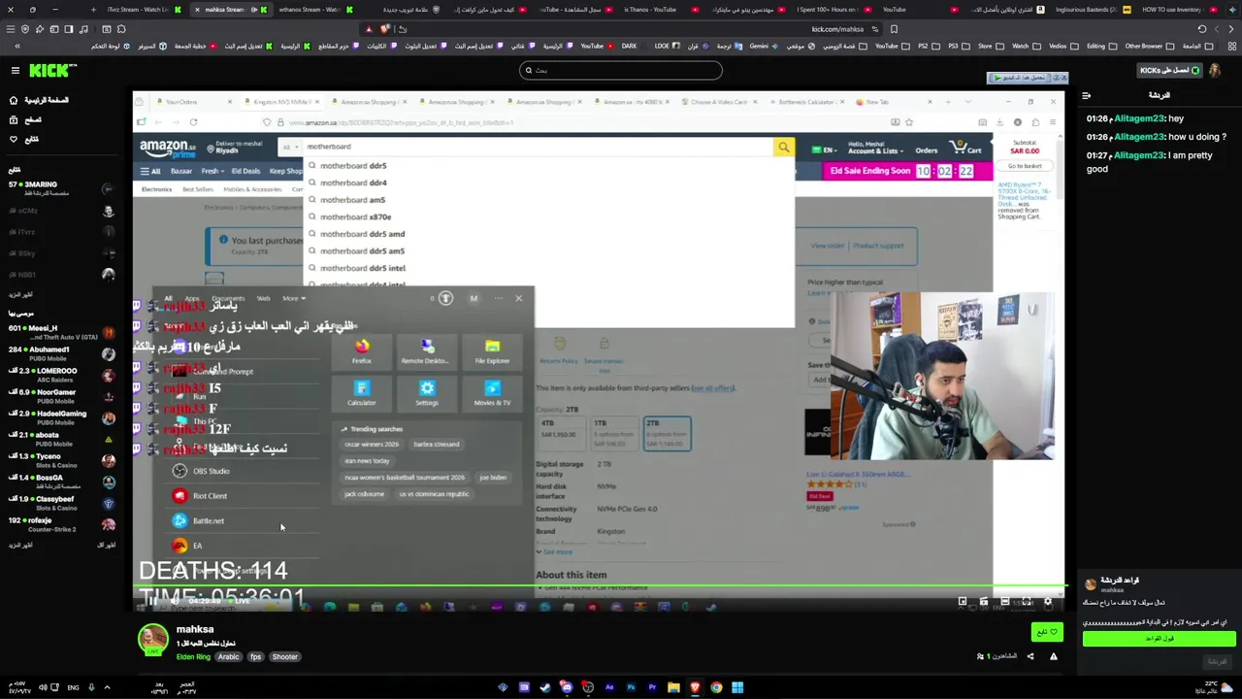Report the stream via warning icon

point(1053,656)
